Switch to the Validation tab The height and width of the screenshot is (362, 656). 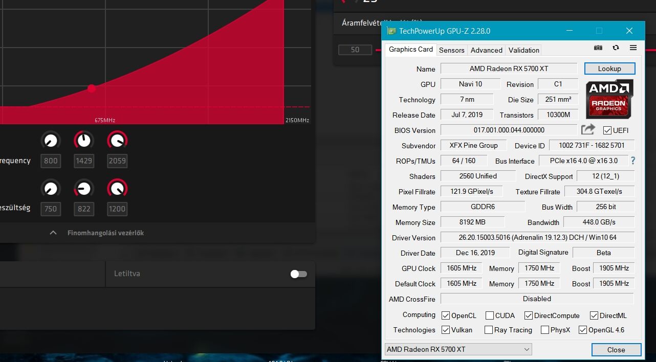(524, 50)
